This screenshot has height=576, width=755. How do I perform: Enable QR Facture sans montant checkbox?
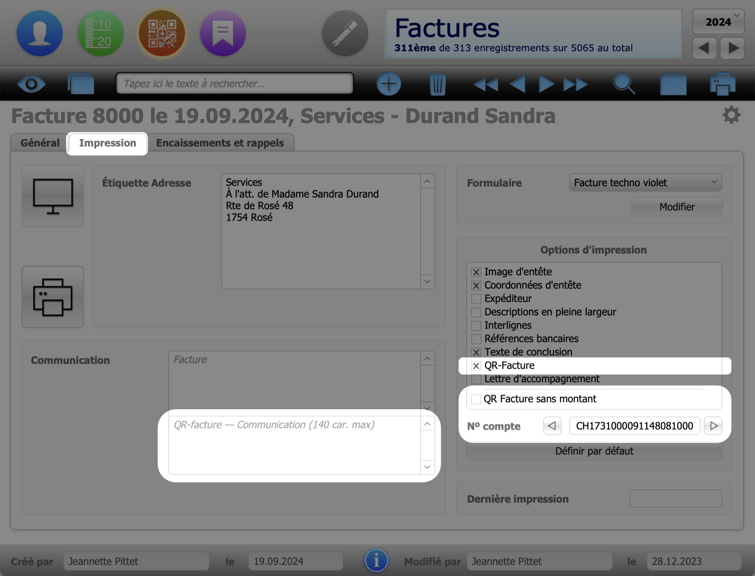pos(476,399)
